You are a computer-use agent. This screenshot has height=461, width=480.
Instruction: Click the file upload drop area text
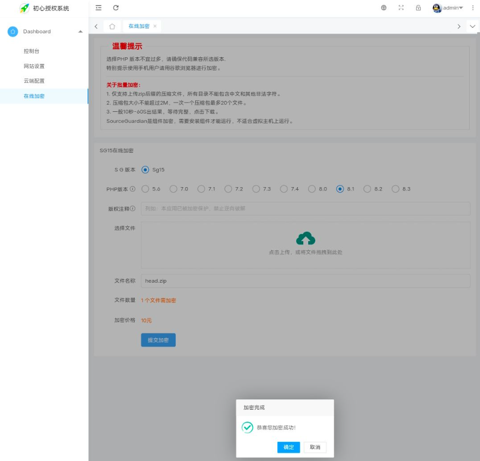pyautogui.click(x=305, y=252)
